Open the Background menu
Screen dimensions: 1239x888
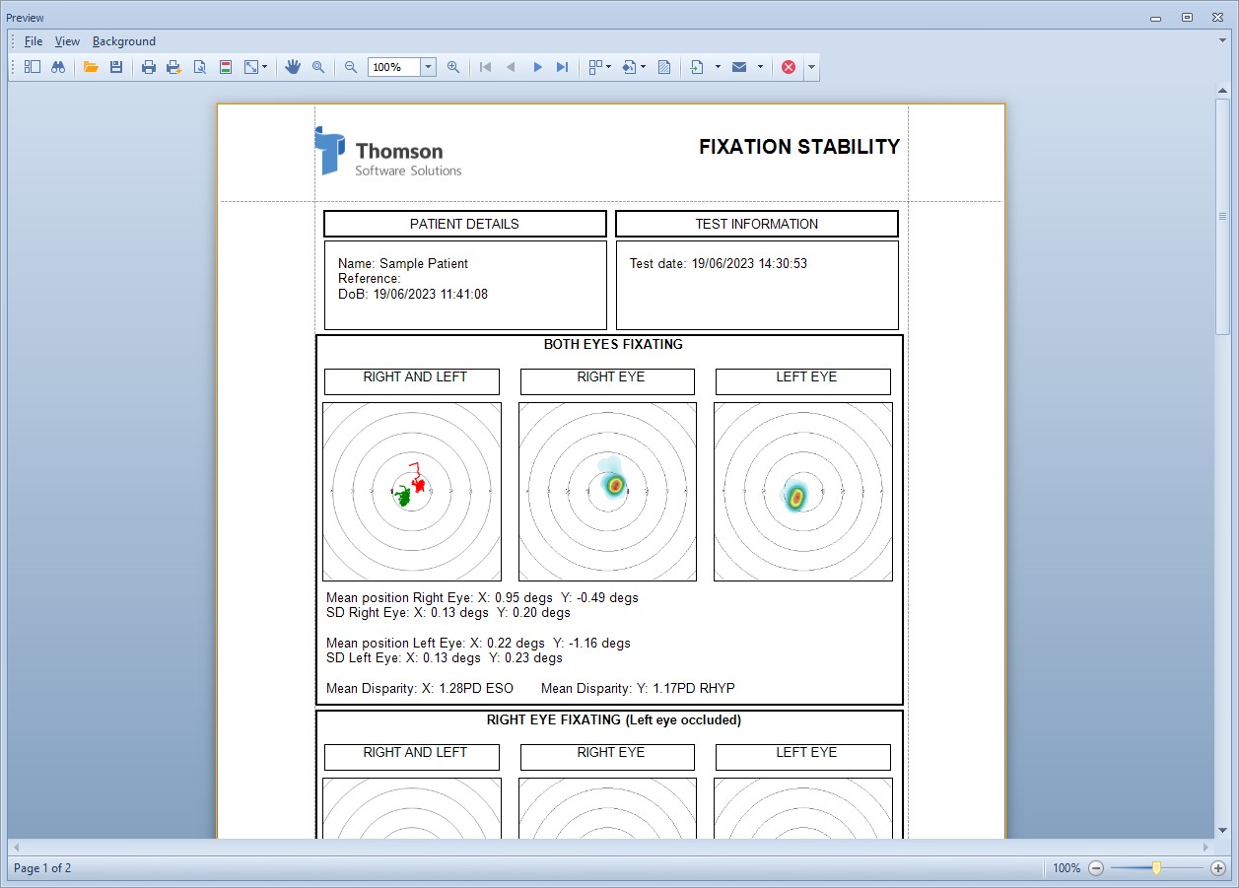click(x=124, y=41)
